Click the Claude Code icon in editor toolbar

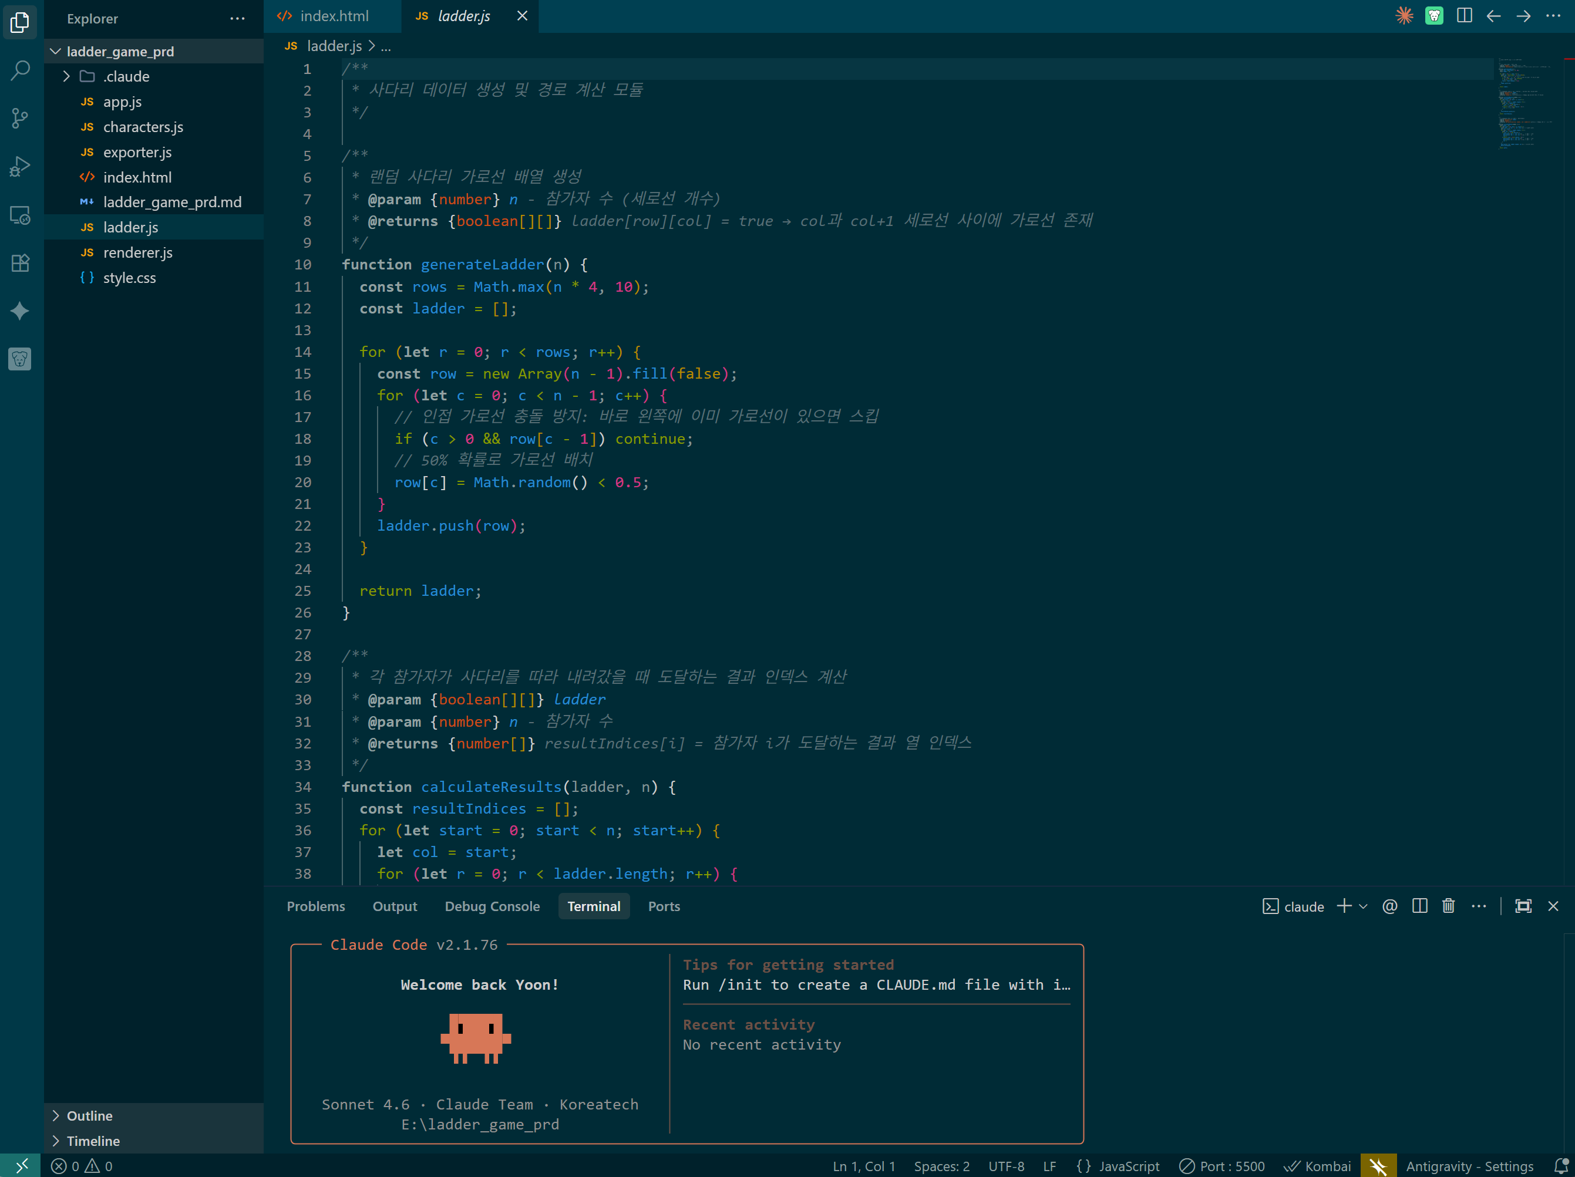(x=1404, y=16)
